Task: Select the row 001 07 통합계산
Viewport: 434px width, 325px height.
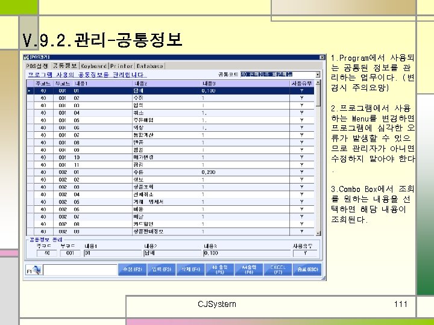Action: [171, 135]
